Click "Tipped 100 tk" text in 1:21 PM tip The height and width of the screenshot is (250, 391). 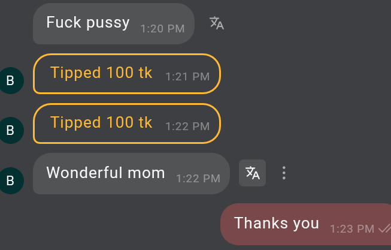tap(101, 73)
